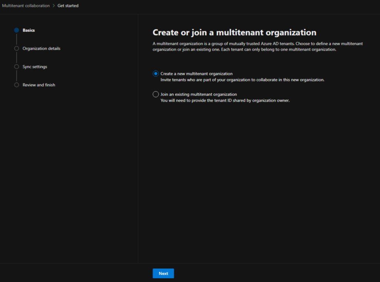The height and width of the screenshot is (282, 380).
Task: Open the Sync settings step label
Action: [35, 67]
